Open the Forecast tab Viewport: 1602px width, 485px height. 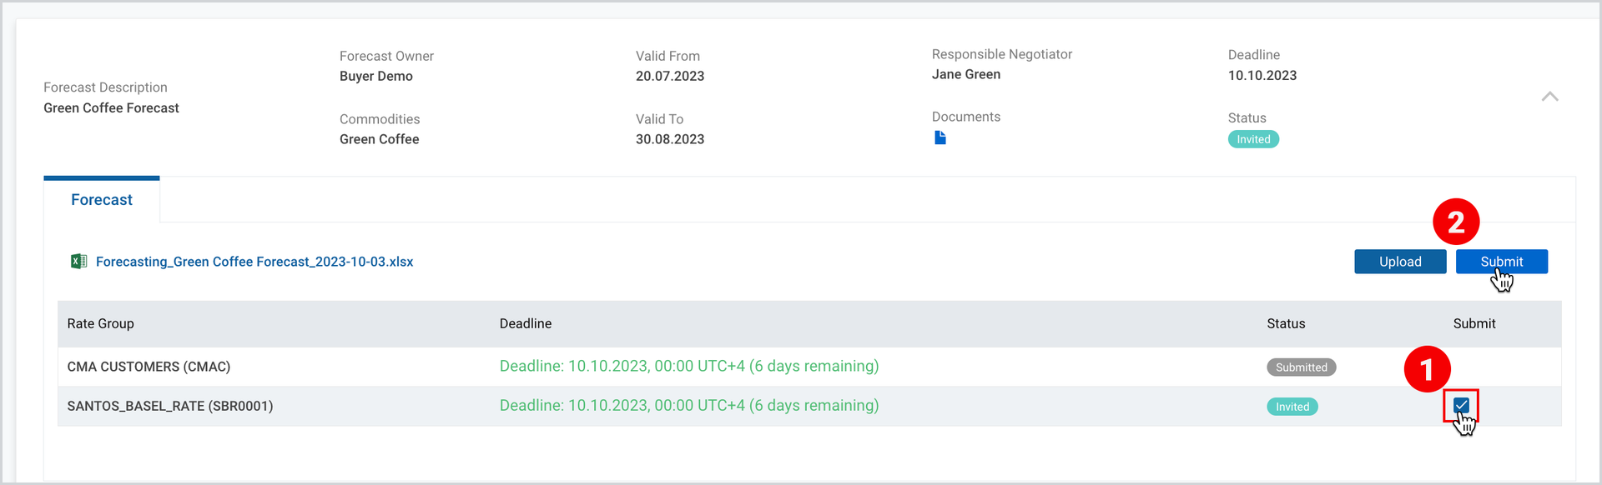coord(102,200)
